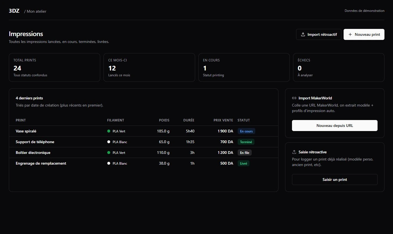Image resolution: width=393 pixels, height=234 pixels.
Task: Click the Livré status badge
Action: (243, 164)
